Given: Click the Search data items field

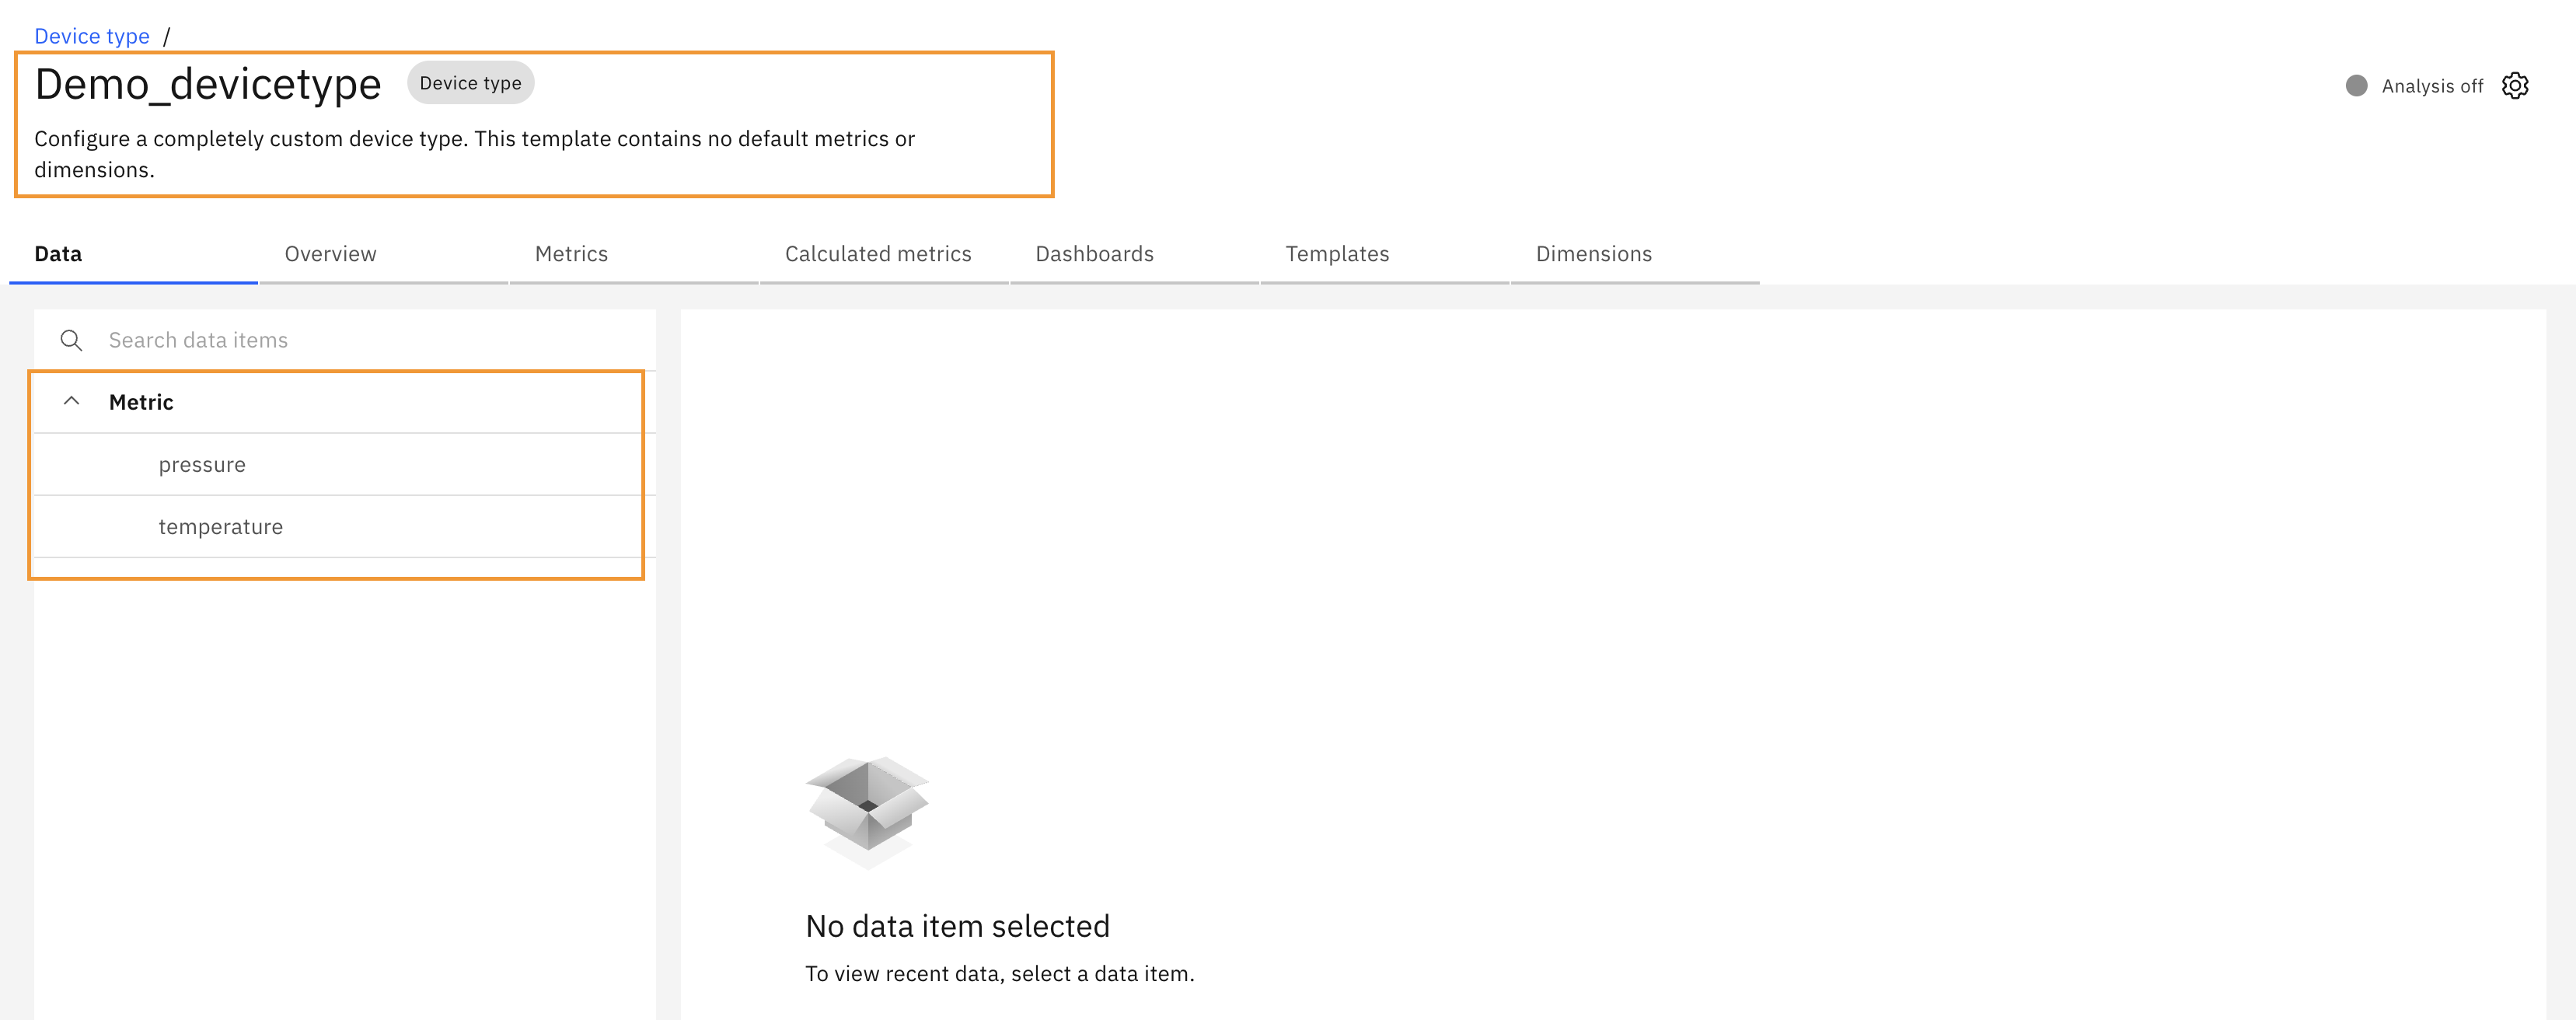Looking at the screenshot, I should pyautogui.click(x=345, y=340).
